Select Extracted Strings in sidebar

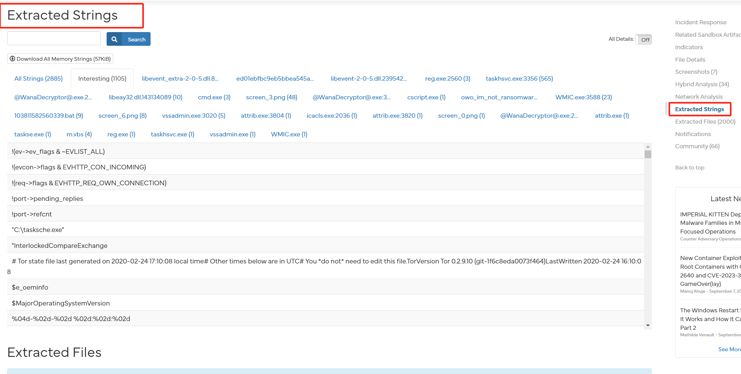coord(700,109)
